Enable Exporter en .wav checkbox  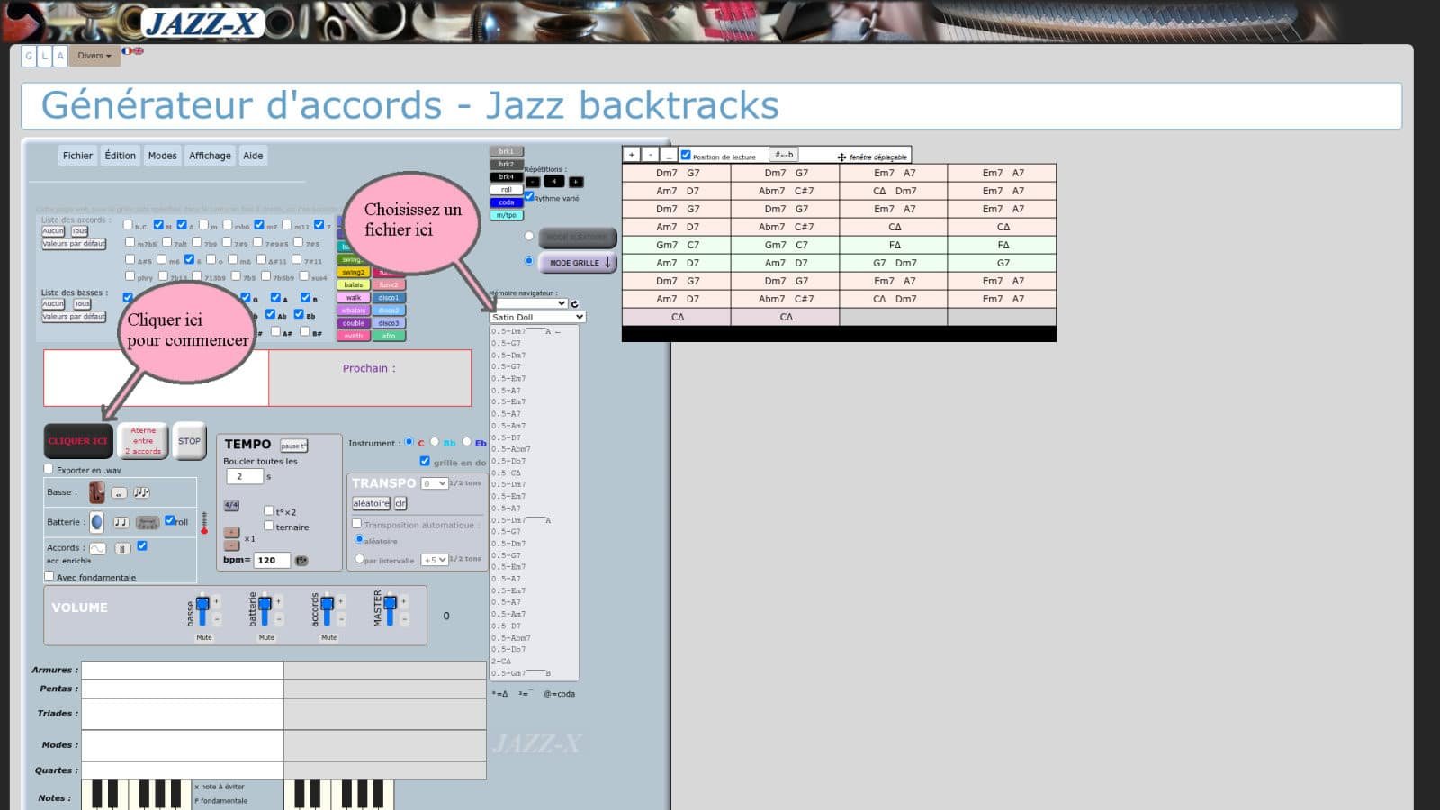click(49, 469)
